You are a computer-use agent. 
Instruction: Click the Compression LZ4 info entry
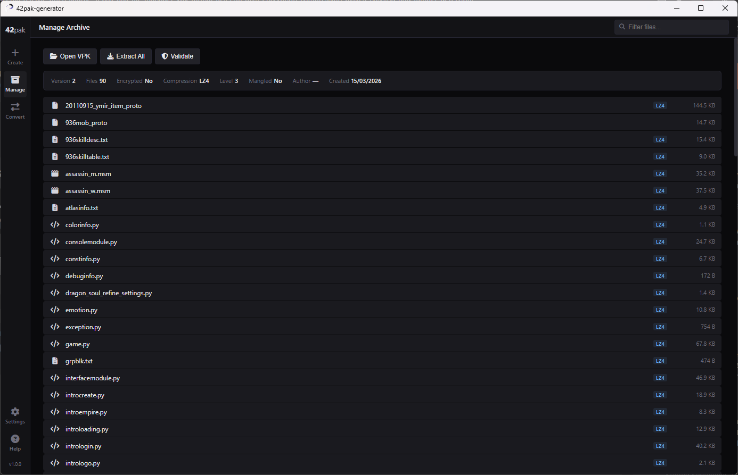(186, 81)
